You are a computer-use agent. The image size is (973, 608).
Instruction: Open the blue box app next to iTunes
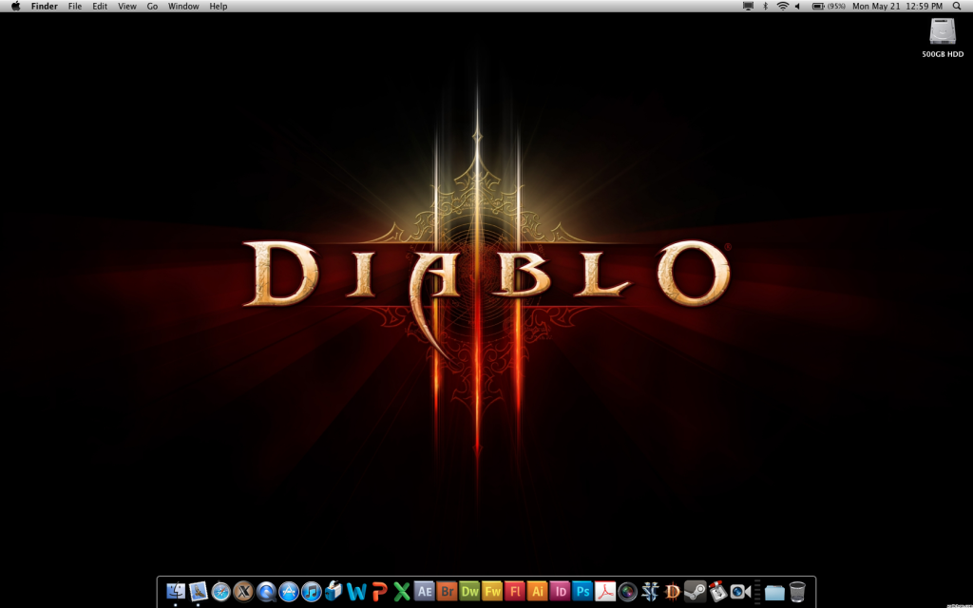click(x=334, y=591)
